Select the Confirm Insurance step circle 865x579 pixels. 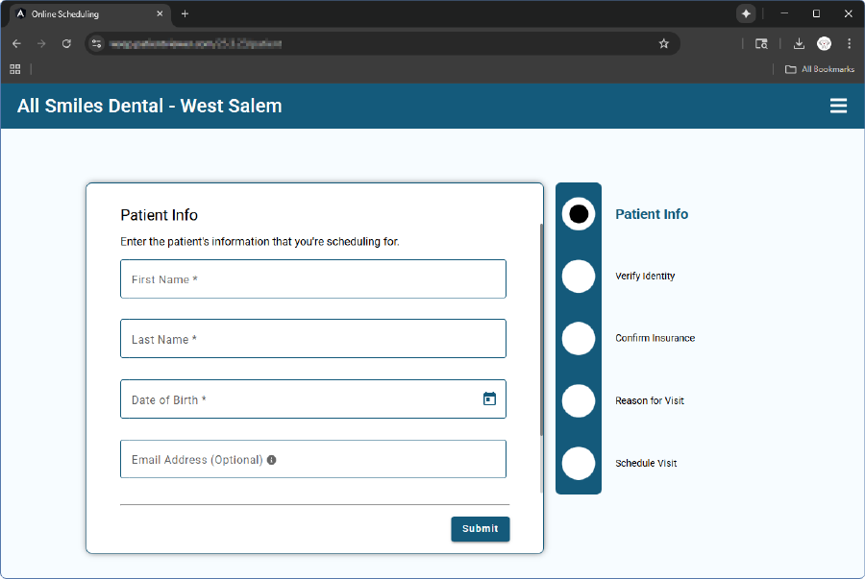coord(579,339)
